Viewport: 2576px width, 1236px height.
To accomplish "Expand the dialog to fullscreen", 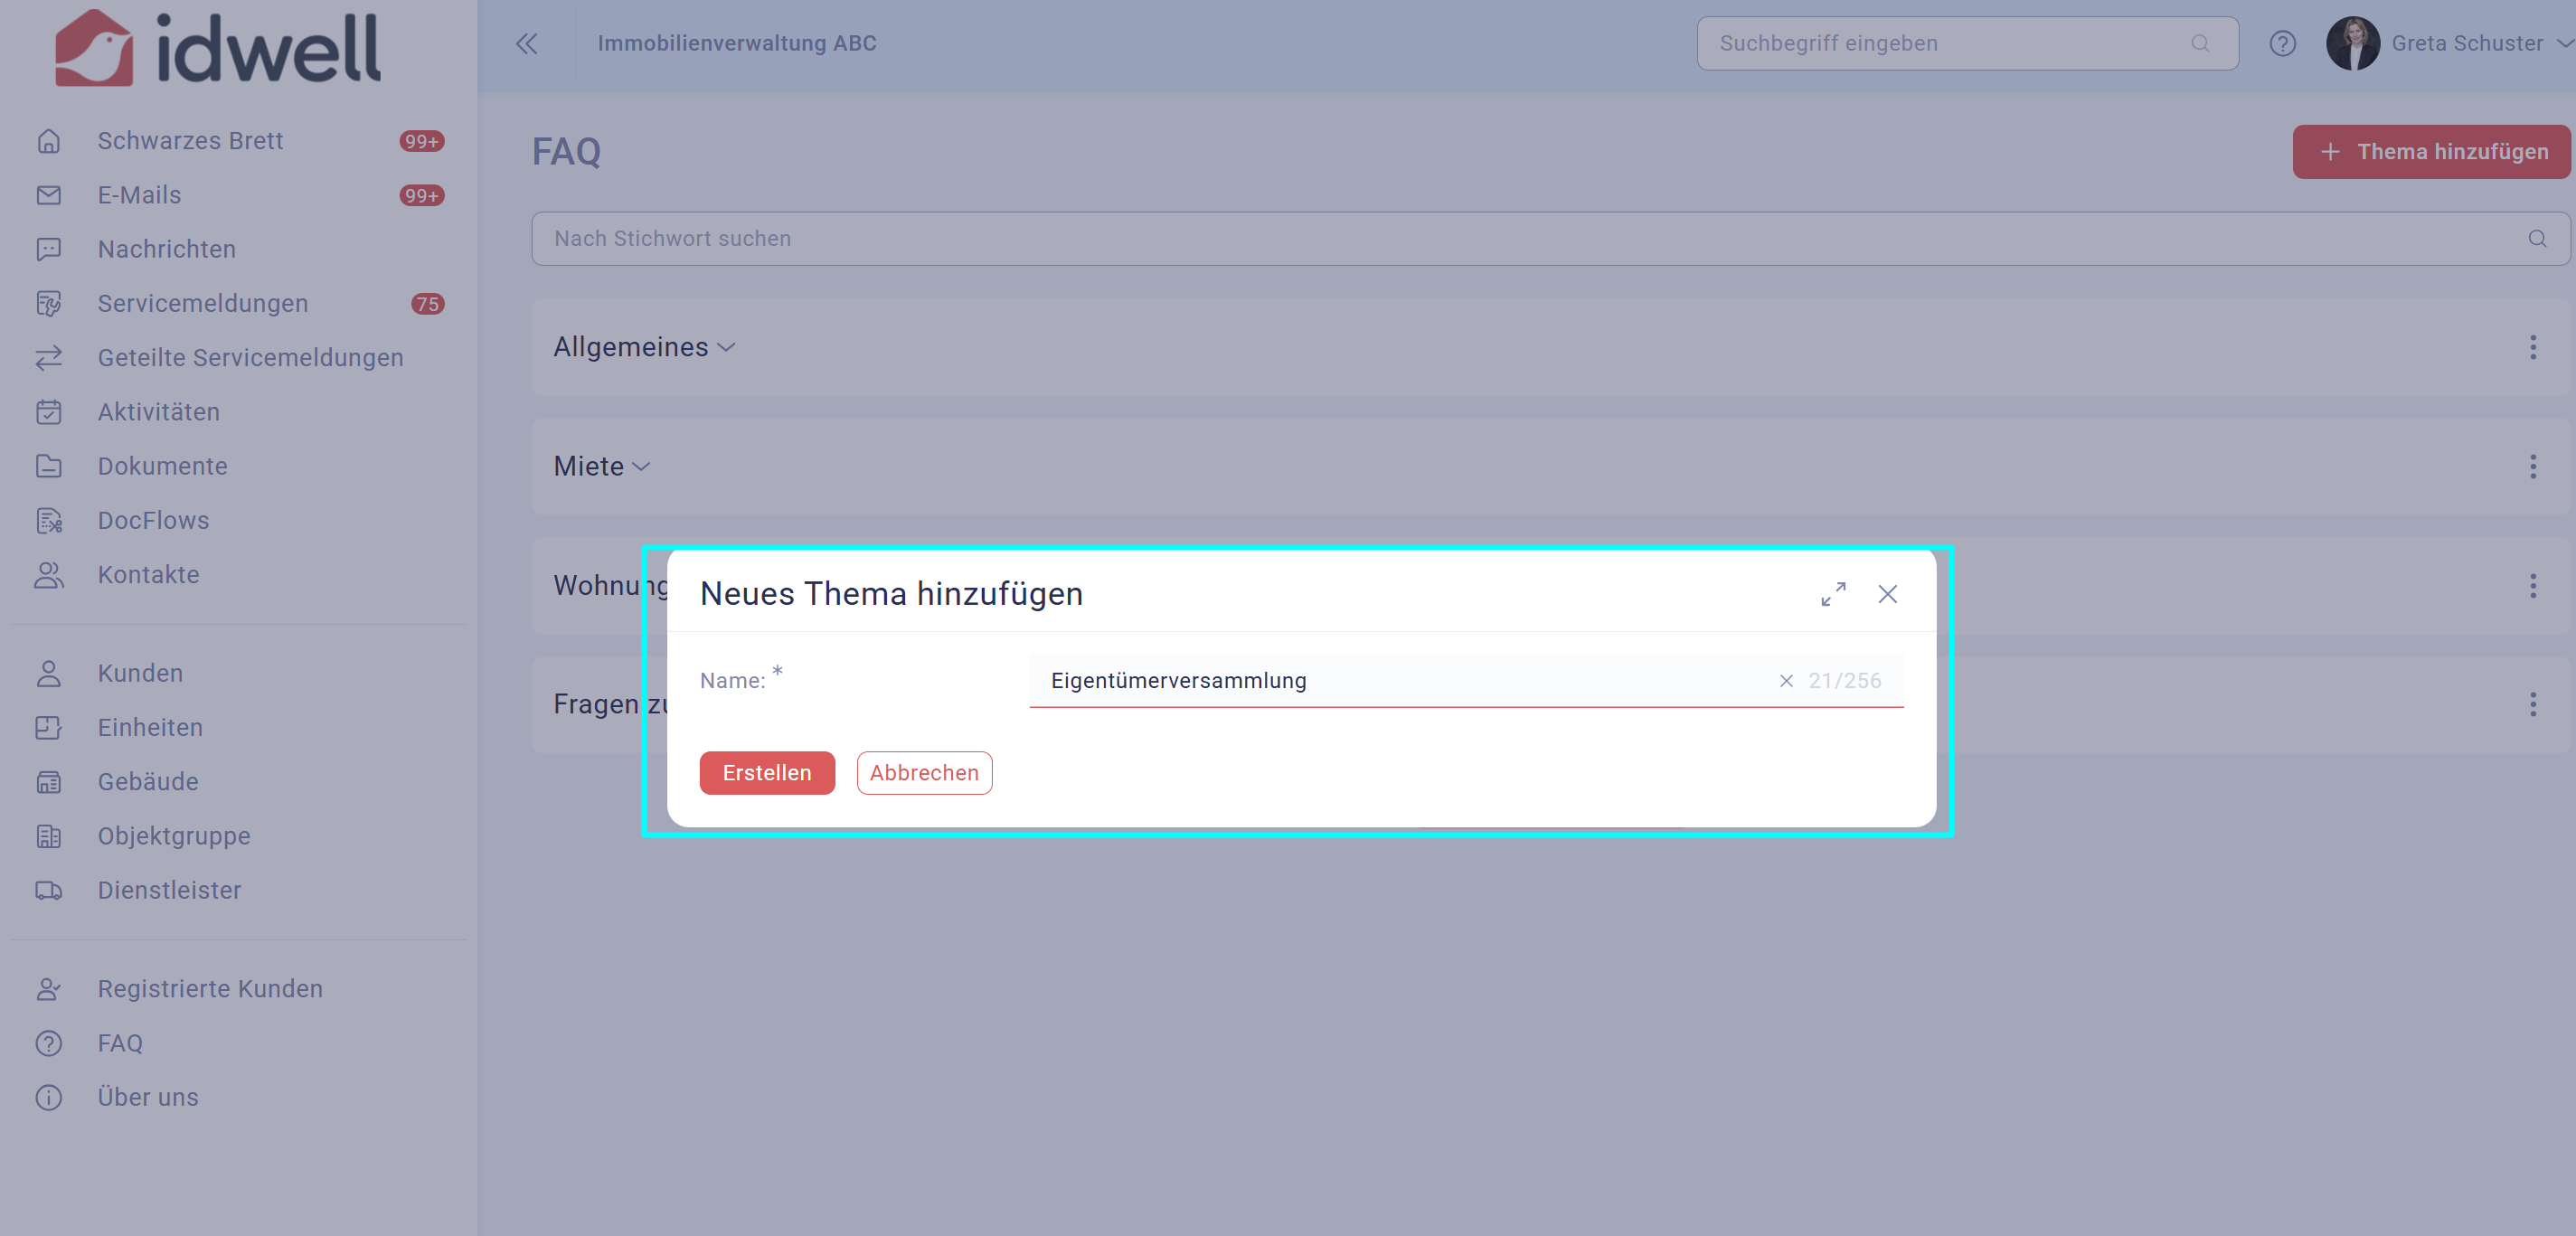I will click(x=1832, y=594).
